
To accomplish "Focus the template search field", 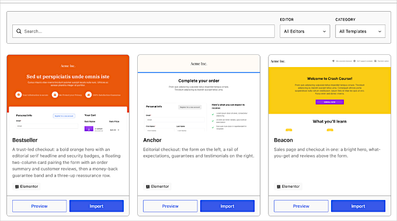I will coord(143,31).
